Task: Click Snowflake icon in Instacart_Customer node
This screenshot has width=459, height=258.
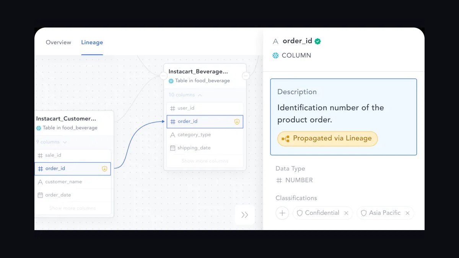Action: pyautogui.click(x=39, y=128)
